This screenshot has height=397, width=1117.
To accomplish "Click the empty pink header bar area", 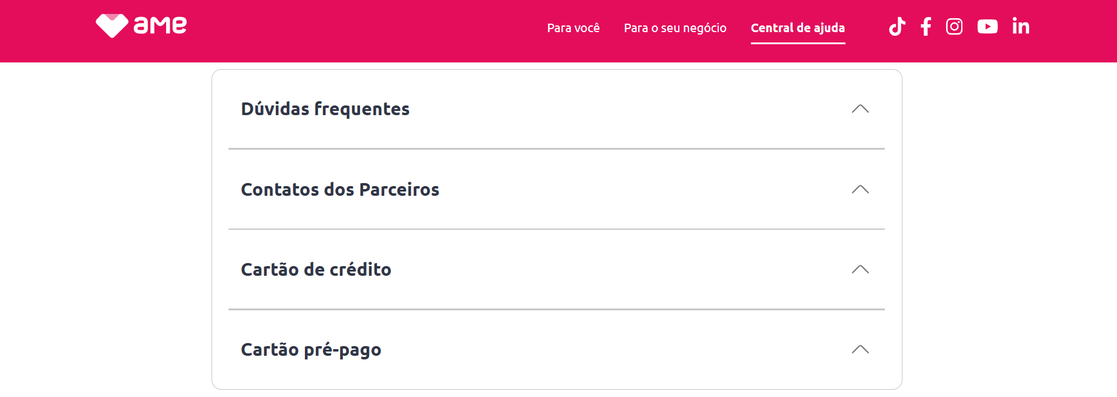I will 364,30.
